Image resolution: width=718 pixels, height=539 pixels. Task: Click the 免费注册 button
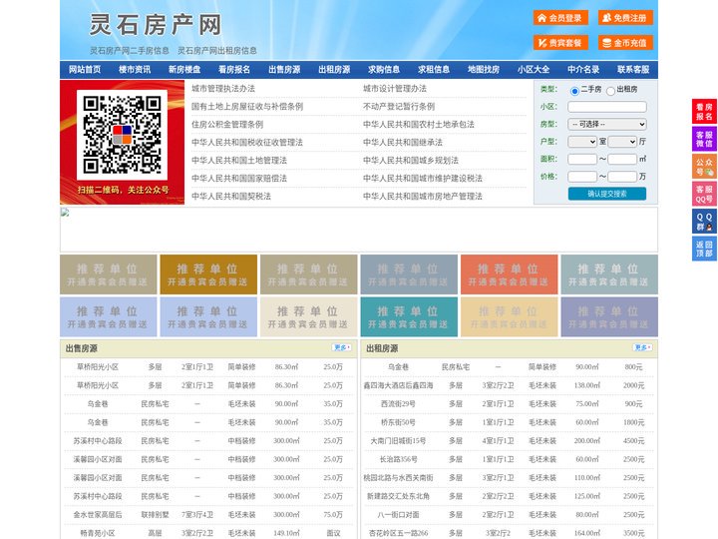point(625,18)
